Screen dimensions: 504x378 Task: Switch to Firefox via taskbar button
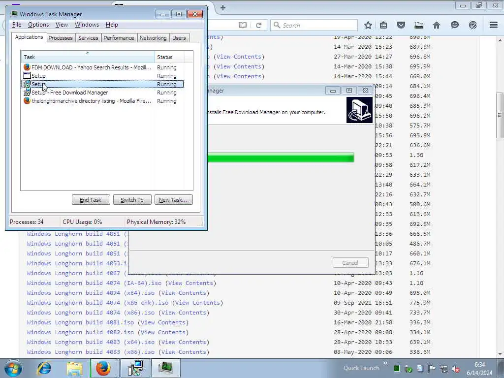point(103,368)
